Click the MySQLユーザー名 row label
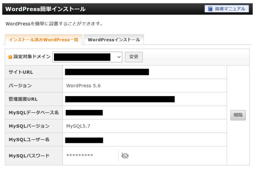 click(29, 140)
